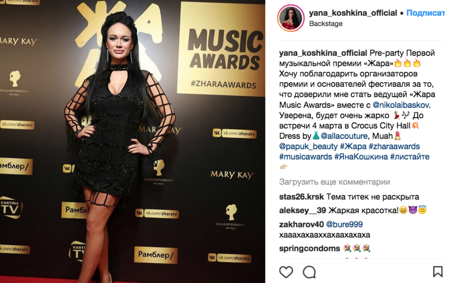Viewport: 450px width, 283px height.
Task: Open the #zharaawards hashtag
Action: point(394,146)
